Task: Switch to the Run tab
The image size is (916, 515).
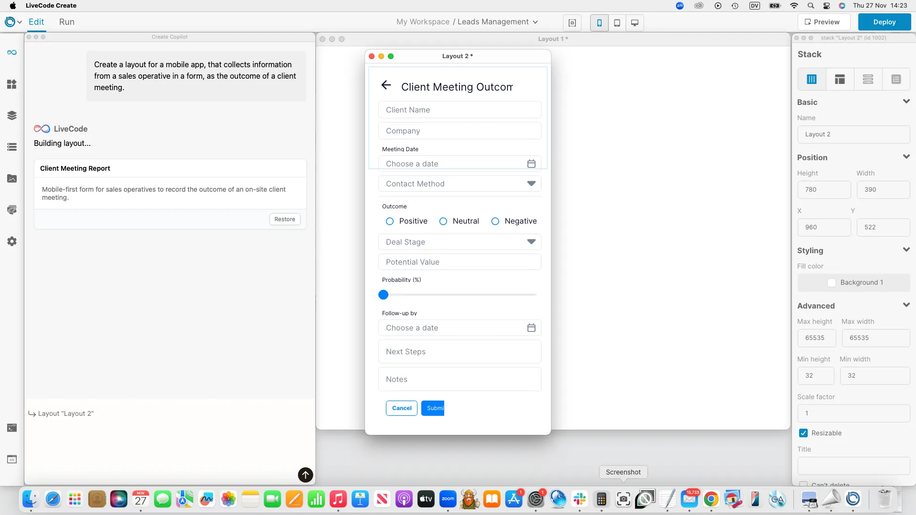Action: 67,21
